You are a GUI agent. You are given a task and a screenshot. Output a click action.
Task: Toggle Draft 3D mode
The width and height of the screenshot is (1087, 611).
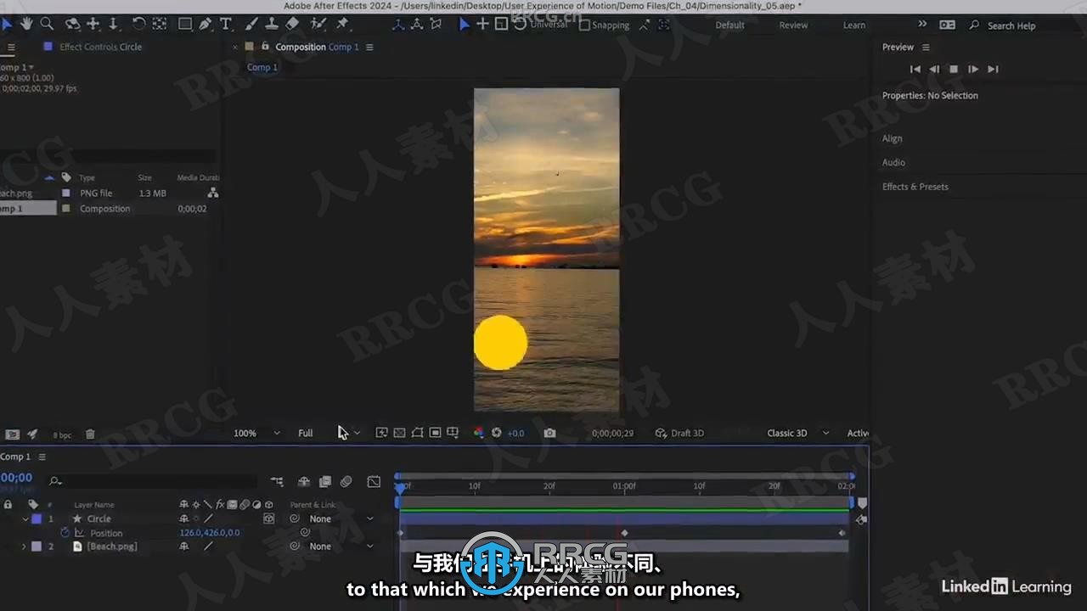(679, 433)
